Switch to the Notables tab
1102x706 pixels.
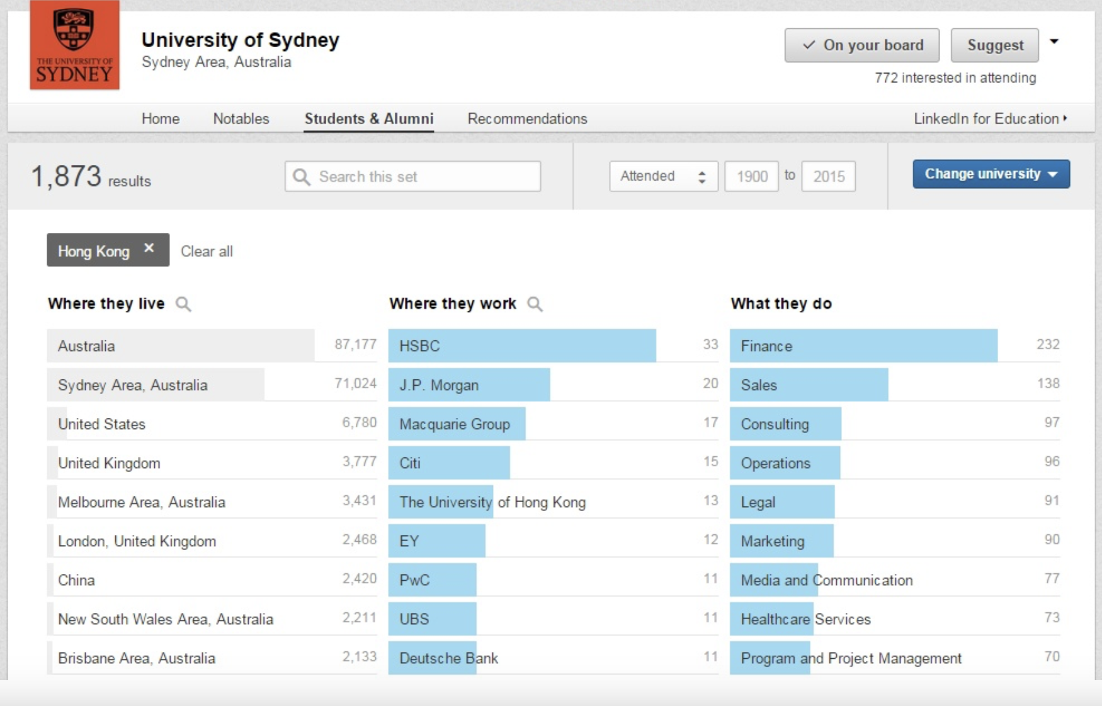241,119
